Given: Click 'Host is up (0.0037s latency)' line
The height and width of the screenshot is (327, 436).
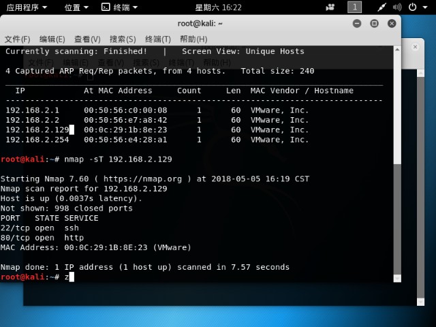Looking at the screenshot, I should (71, 198).
